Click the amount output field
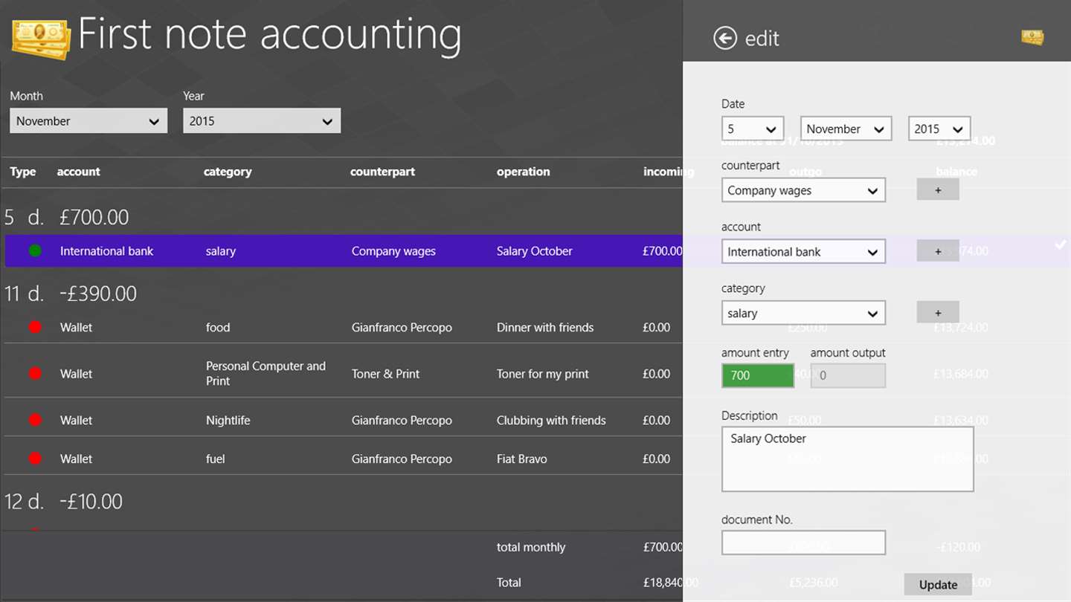Viewport: 1071px width, 602px height. [848, 375]
